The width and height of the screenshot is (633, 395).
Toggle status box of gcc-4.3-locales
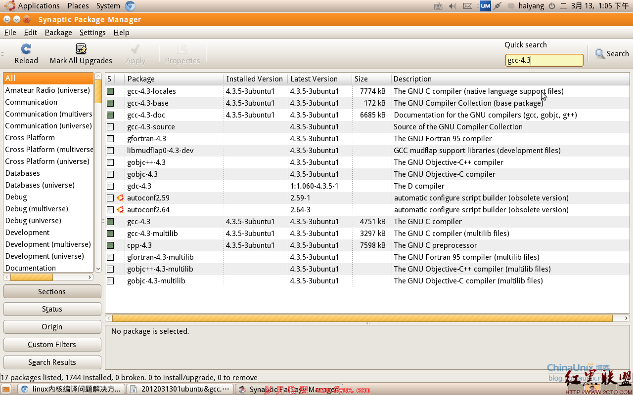pos(110,91)
